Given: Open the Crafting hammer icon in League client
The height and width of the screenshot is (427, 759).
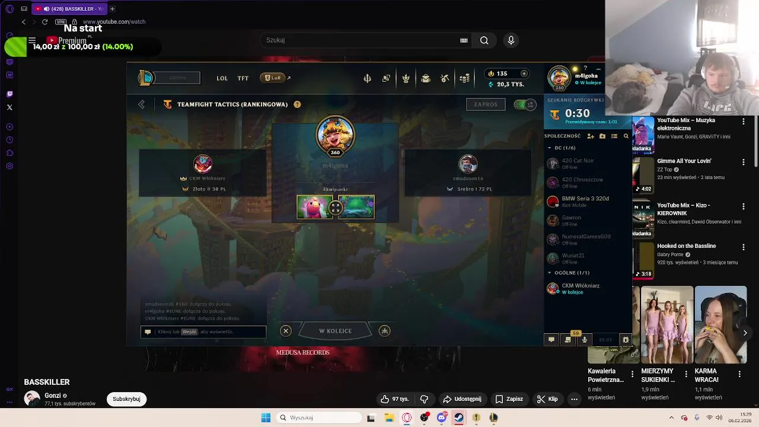Looking at the screenshot, I should pyautogui.click(x=445, y=78).
